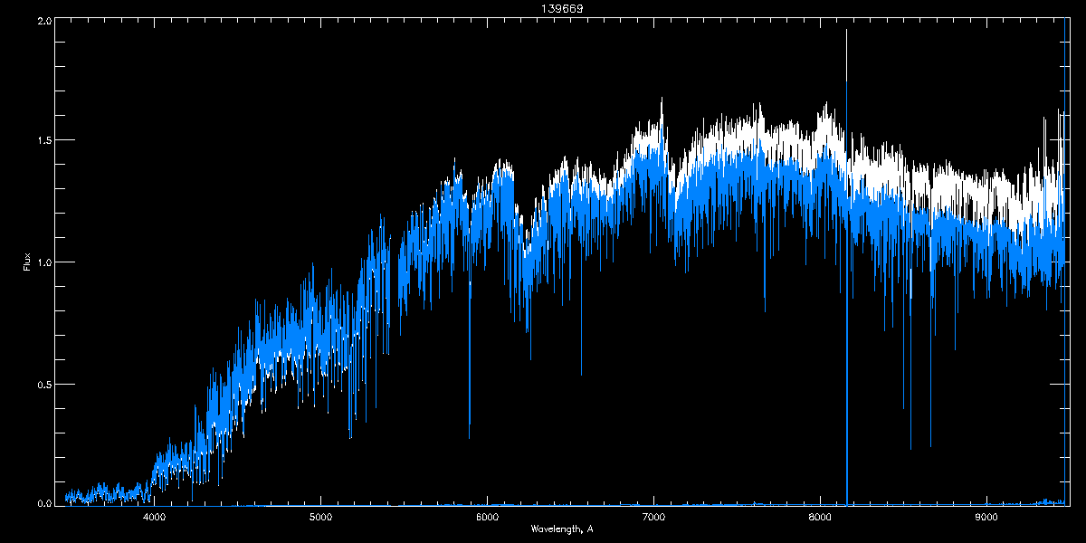This screenshot has height=543, width=1086.
Task: Click the 4000 x-axis tick label
Action: 155,518
